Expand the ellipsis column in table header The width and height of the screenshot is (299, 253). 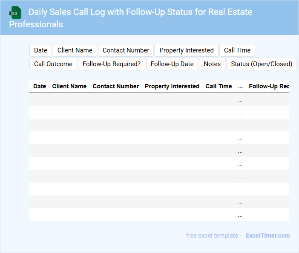(241, 86)
